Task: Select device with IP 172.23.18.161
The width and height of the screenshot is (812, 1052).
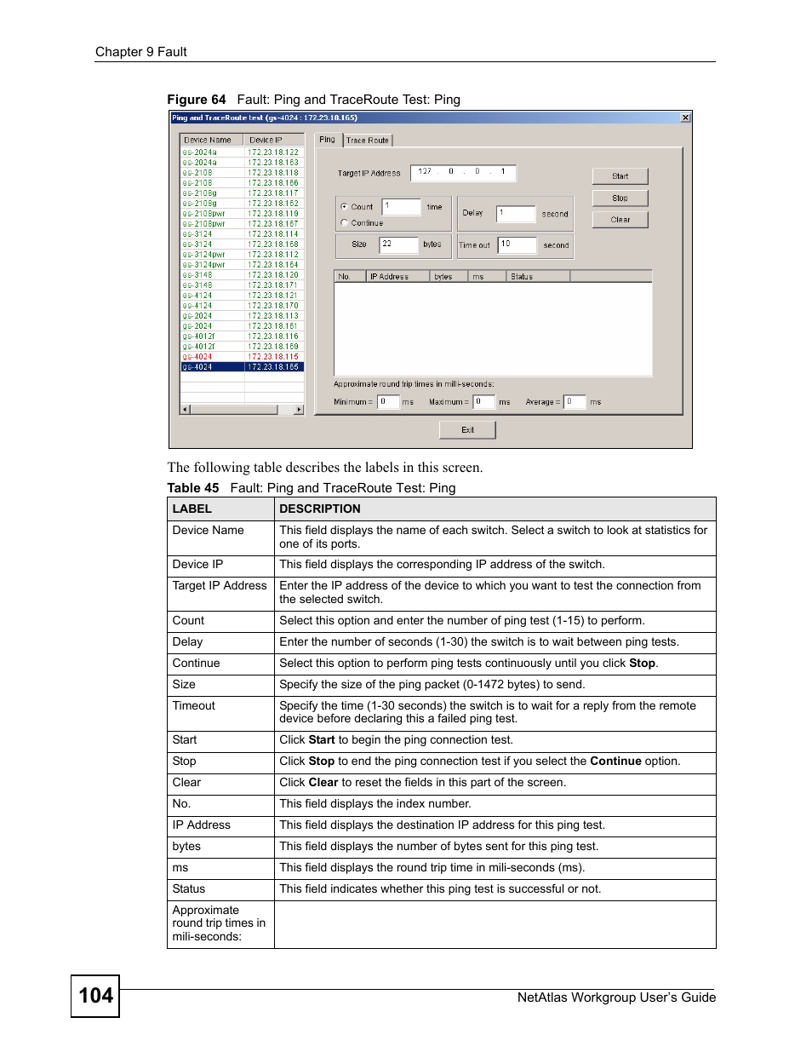Action: pyautogui.click(x=274, y=326)
